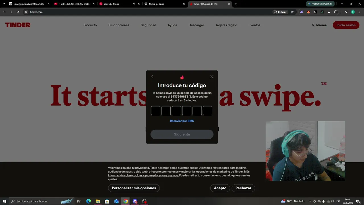
Task: Open the notification center icon
Action: click(x=358, y=201)
